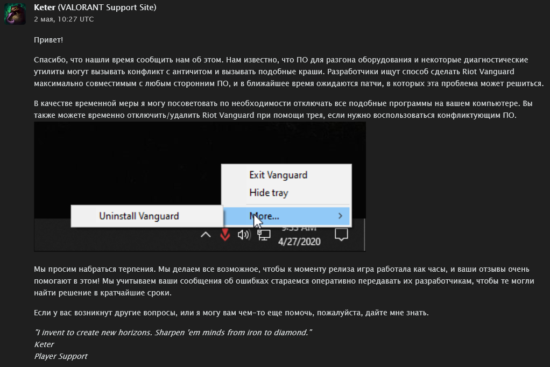
Task: Click the italic Keter signature name
Action: (x=44, y=344)
